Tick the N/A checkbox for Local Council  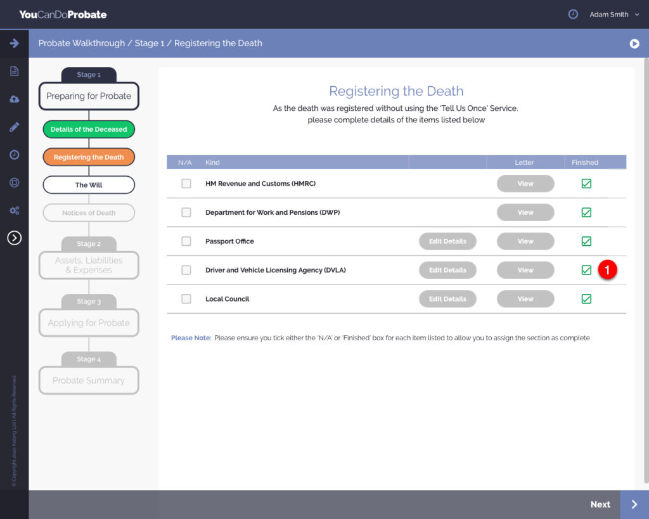186,299
